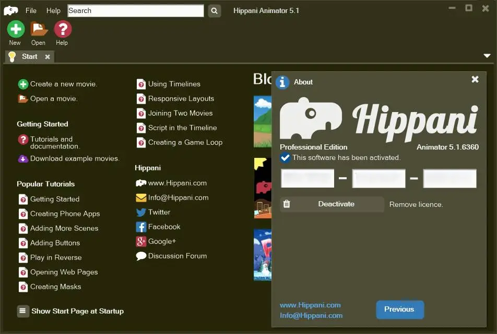Close the About dialog
Screen dimensions: 497x334
pyautogui.click(x=475, y=79)
